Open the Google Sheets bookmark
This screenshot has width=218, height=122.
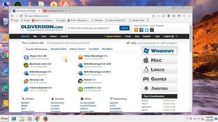(137, 20)
